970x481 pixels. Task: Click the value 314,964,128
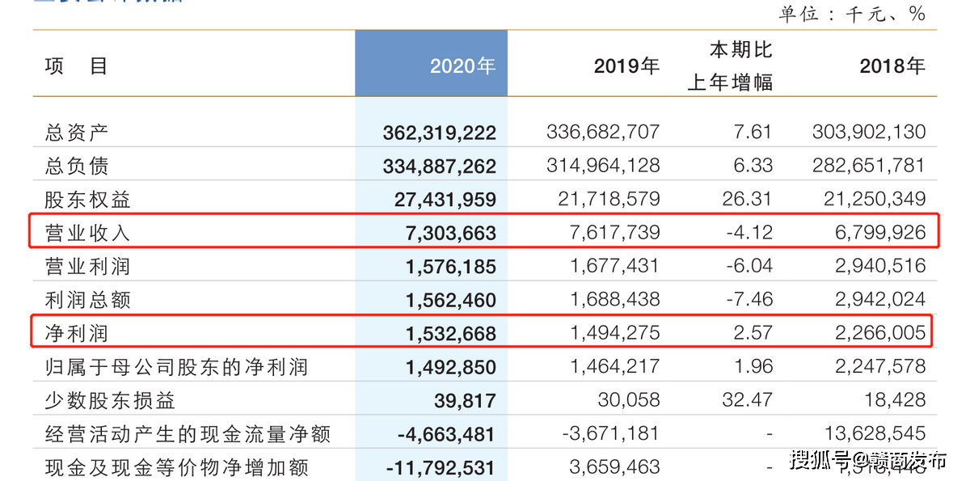tap(603, 165)
